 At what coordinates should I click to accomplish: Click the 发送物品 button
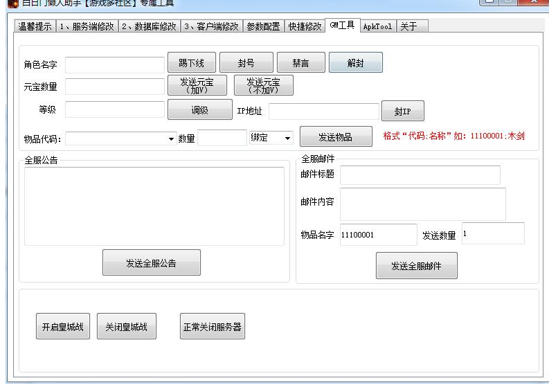click(x=335, y=137)
